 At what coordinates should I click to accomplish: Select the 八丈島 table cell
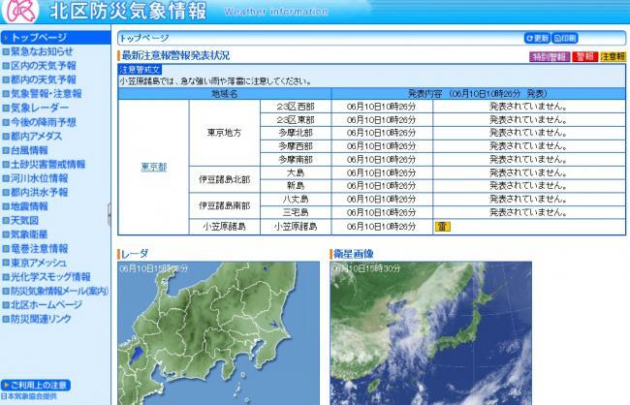click(296, 200)
